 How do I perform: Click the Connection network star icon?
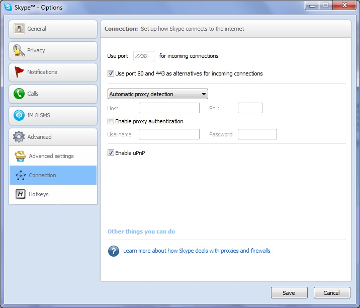click(21, 175)
